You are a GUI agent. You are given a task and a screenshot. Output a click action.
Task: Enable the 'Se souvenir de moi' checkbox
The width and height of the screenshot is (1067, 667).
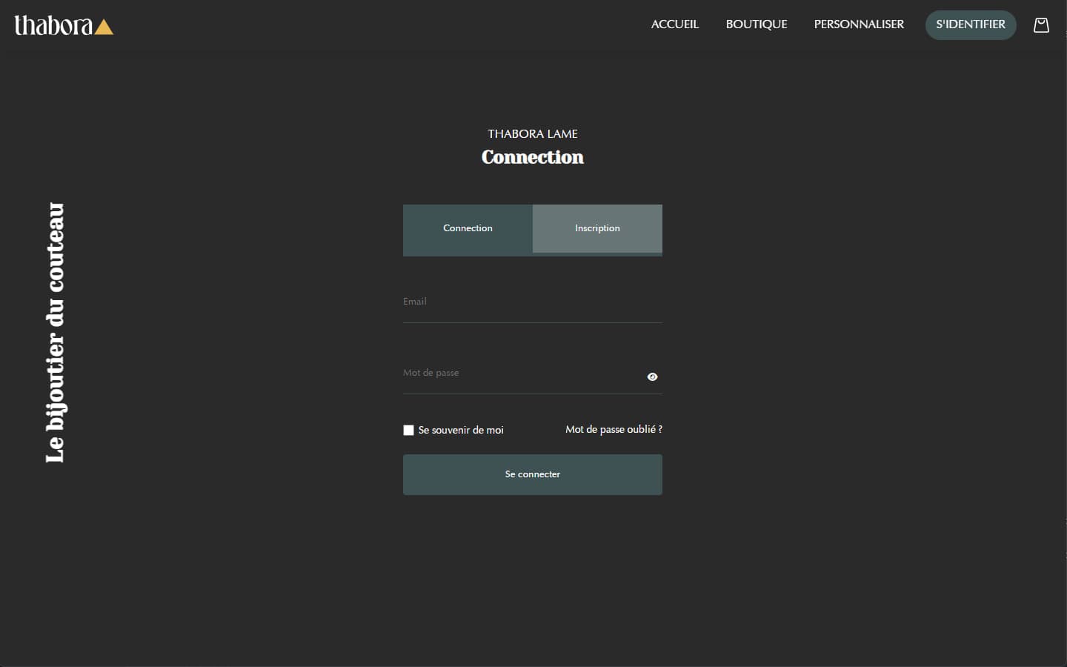tap(408, 430)
